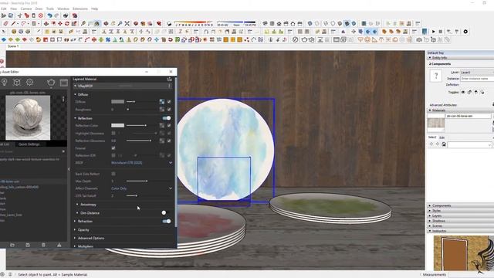This screenshot has height=278, width=494.
Task: Toggle the Reflection section switch
Action: click(167, 118)
